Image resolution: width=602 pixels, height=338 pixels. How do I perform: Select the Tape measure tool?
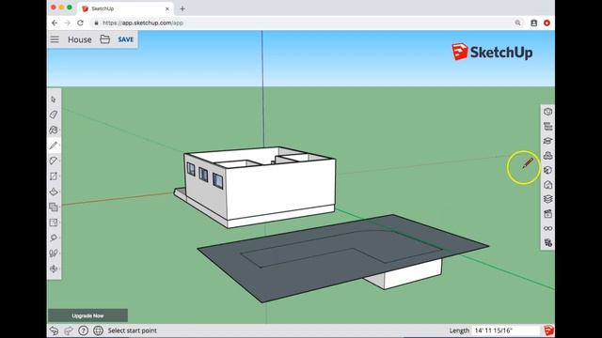(54, 238)
